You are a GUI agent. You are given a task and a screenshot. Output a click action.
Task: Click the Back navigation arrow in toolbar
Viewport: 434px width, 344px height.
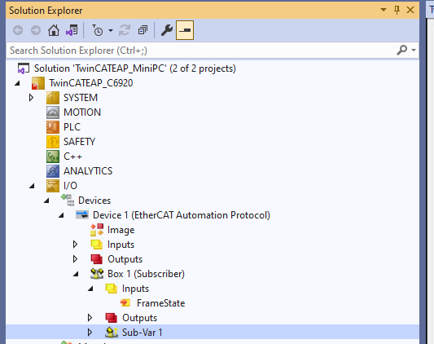point(18,30)
